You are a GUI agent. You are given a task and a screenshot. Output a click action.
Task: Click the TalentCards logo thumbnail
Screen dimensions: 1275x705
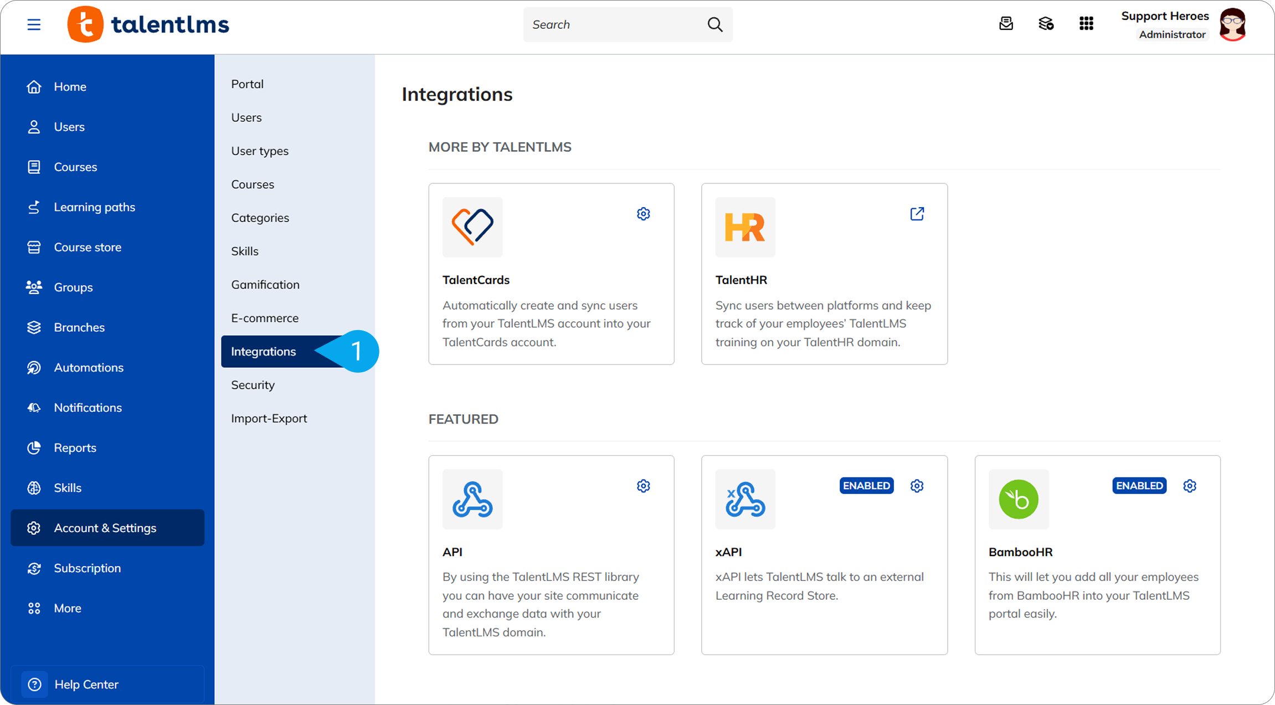pos(472,227)
